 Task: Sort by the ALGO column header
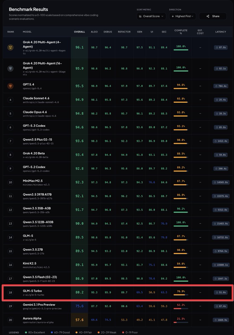point(94,32)
